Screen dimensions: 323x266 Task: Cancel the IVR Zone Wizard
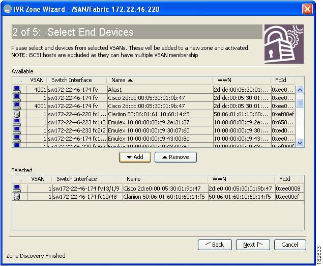tap(290, 245)
